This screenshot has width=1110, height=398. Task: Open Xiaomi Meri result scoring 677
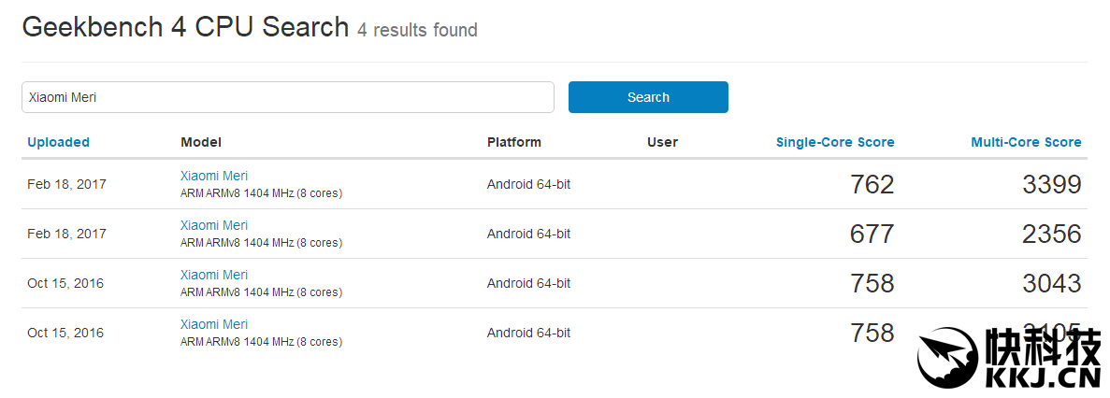214,225
